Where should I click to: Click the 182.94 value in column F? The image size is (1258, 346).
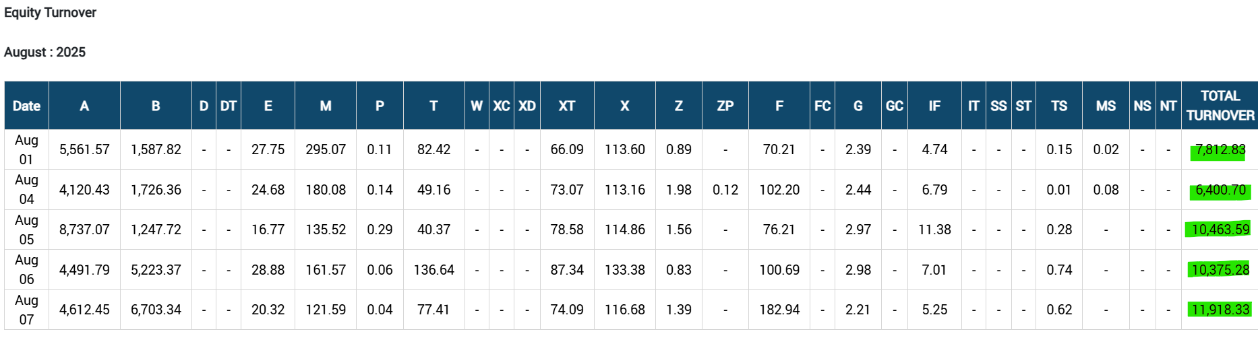[x=779, y=310]
